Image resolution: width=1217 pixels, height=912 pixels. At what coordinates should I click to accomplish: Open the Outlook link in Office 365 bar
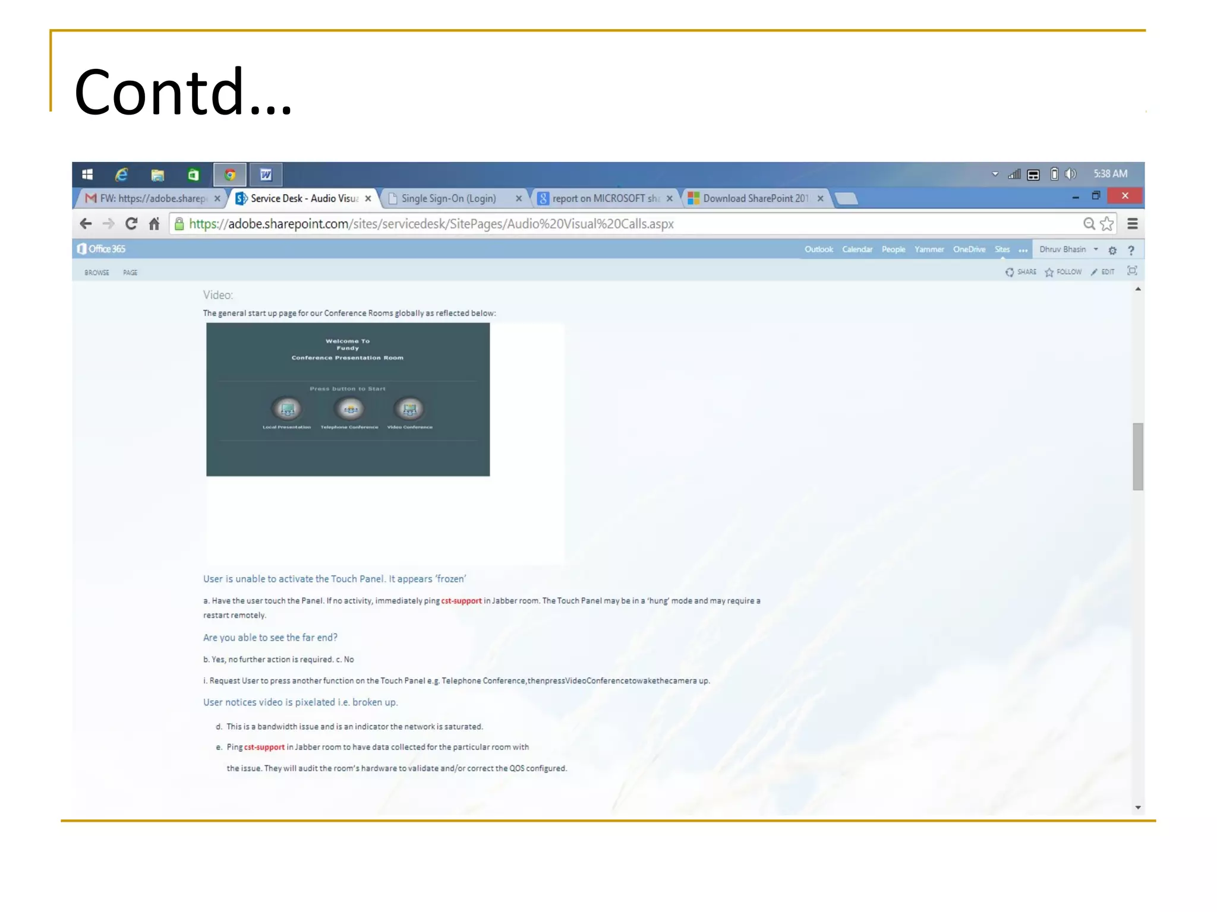tap(818, 249)
